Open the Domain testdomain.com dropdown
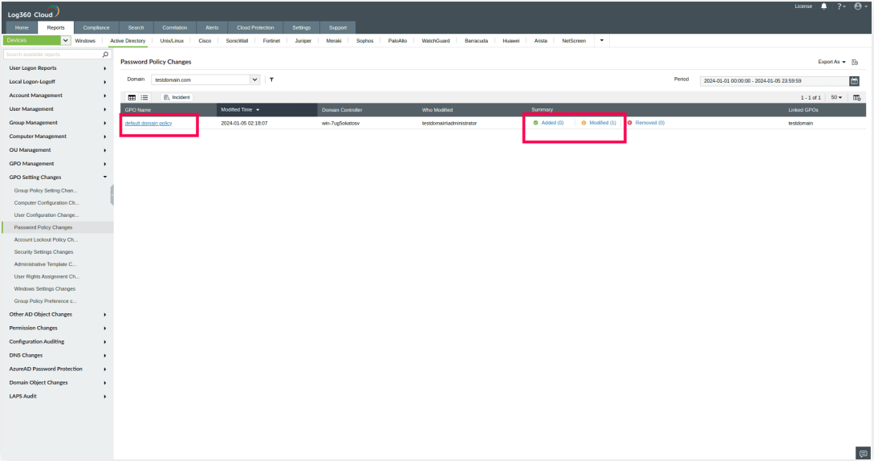This screenshot has height=461, width=874. tap(255, 80)
